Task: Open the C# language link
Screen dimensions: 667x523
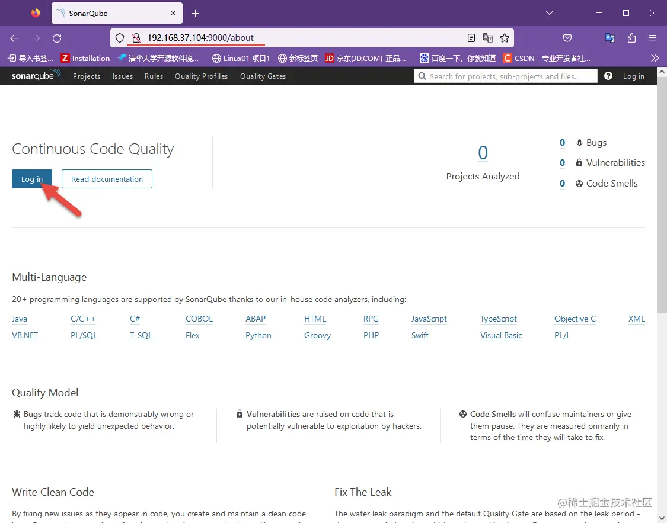Action: [135, 319]
